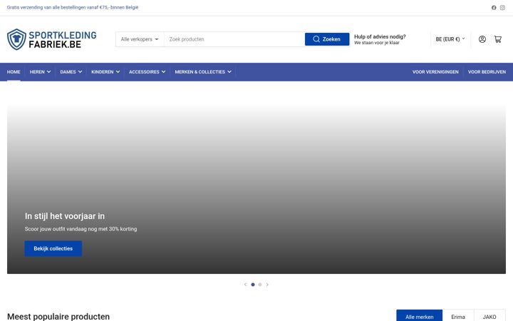Expand the Accessoires menu
The image size is (513, 321).
tap(147, 72)
